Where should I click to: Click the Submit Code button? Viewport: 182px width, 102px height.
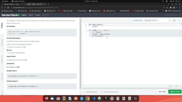click(175, 92)
